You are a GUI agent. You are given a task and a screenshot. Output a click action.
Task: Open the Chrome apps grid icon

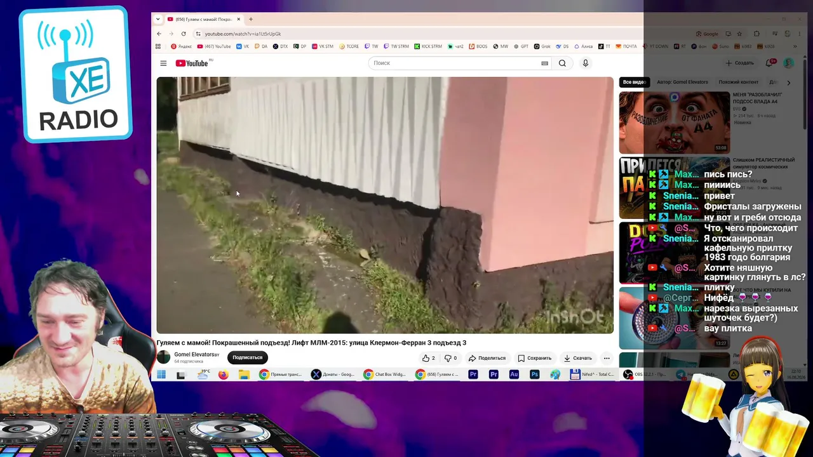(158, 46)
